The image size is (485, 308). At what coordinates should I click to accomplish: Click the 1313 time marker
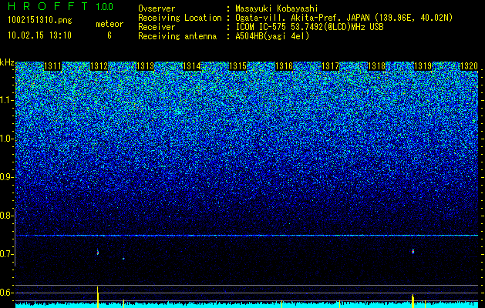point(146,66)
